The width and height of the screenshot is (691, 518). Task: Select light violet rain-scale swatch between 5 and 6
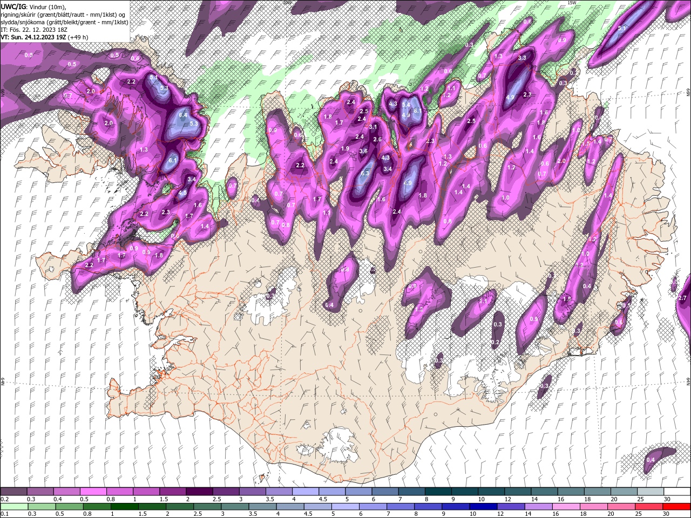(345, 506)
